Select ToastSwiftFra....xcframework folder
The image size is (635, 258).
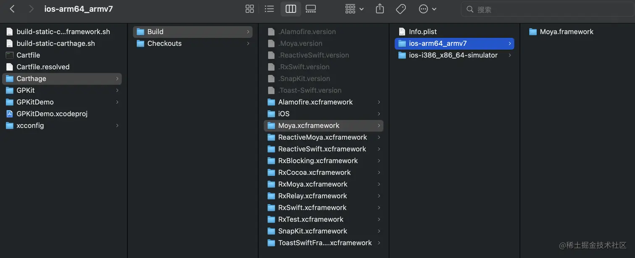click(323, 243)
